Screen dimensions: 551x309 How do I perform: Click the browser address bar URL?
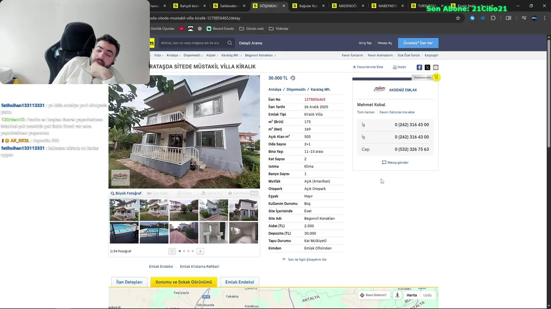coord(195,18)
